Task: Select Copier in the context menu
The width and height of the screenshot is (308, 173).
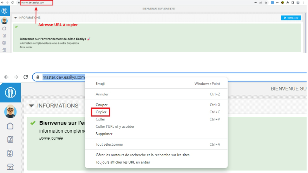Action: [156, 112]
